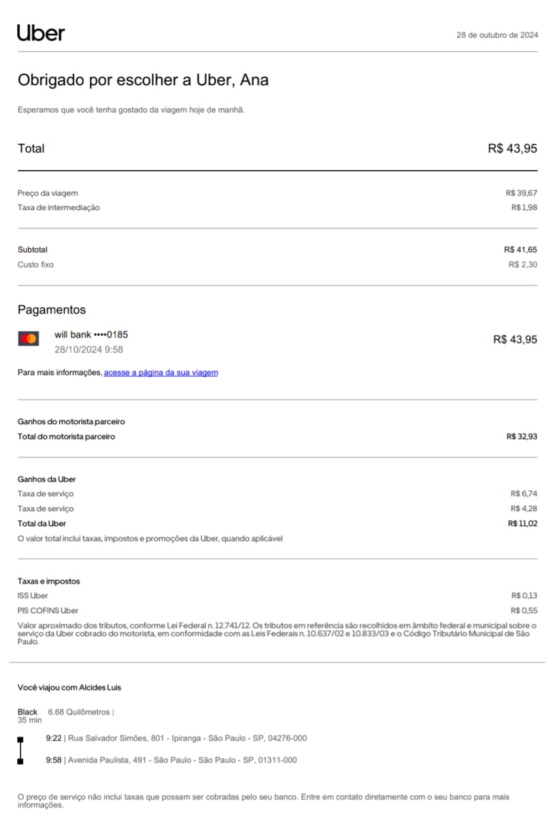This screenshot has height=839, width=557.
Task: Open the "acesse a página da sua viagem" link
Action: click(161, 373)
